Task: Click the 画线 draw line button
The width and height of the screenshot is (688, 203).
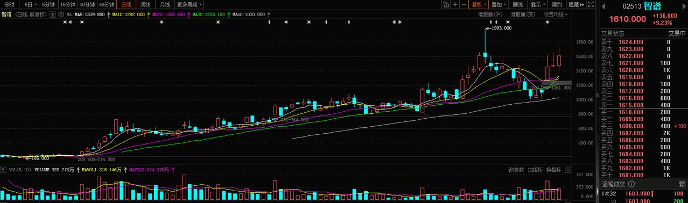Action: 518,4
